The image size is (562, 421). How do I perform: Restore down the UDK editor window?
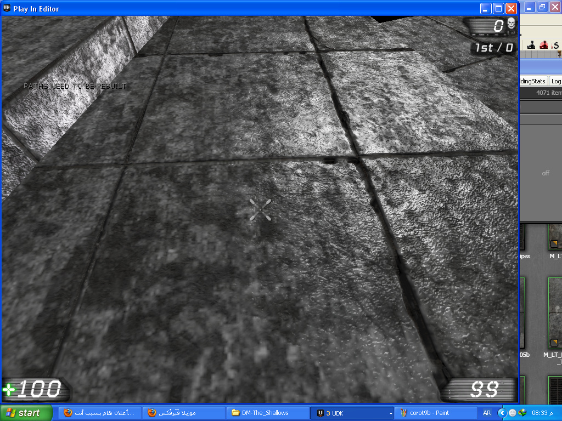(542, 7)
